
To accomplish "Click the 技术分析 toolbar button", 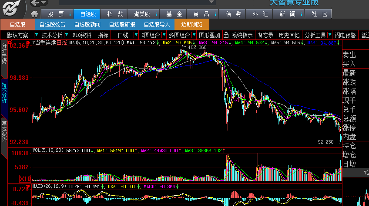I will pyautogui.click(x=52, y=35).
